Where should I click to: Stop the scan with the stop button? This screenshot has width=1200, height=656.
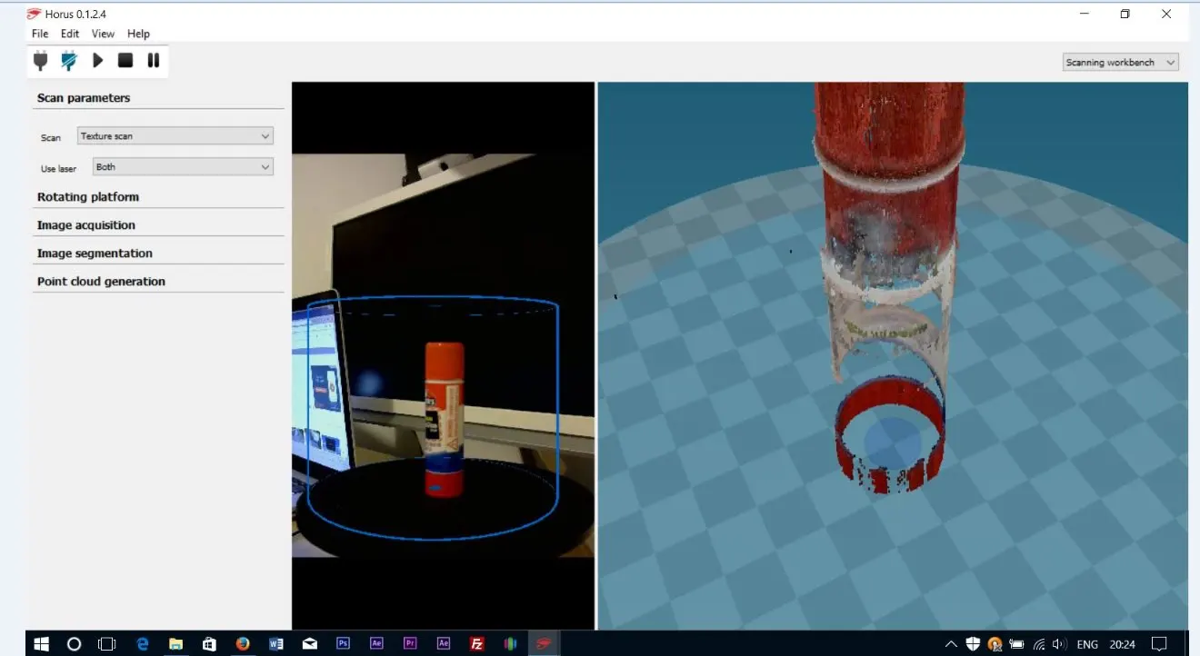click(125, 61)
